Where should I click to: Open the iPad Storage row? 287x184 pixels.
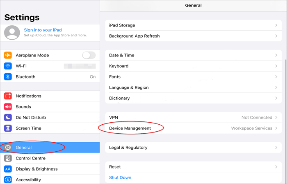click(x=194, y=25)
